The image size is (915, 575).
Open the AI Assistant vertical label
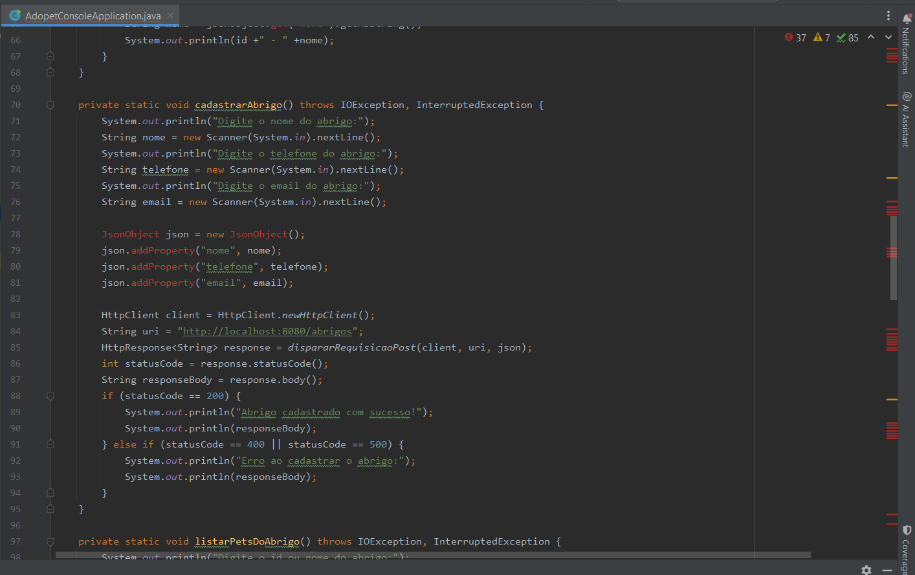pos(906,126)
